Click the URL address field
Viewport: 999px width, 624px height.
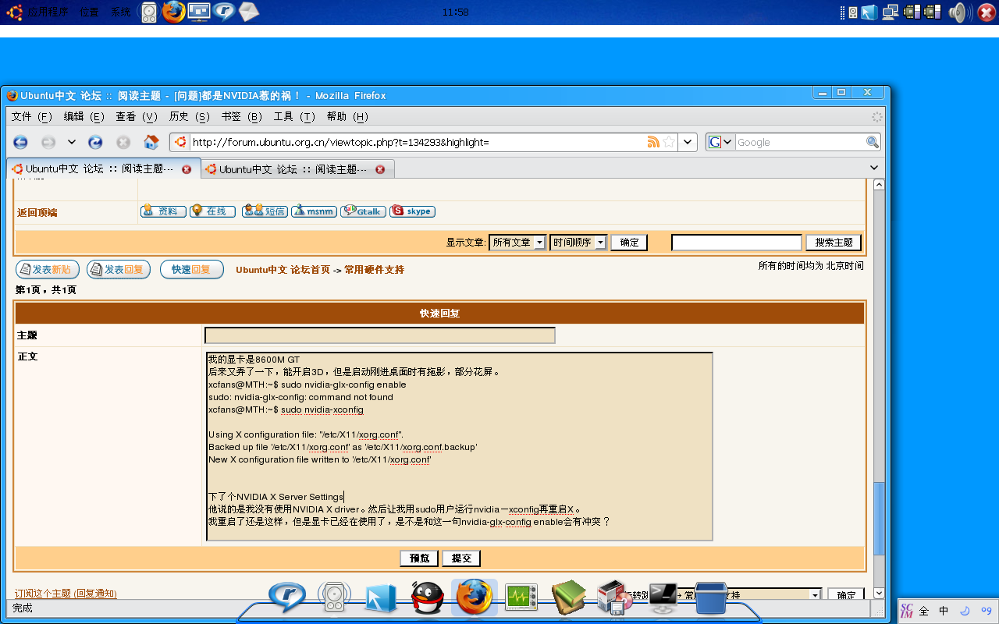click(x=418, y=142)
